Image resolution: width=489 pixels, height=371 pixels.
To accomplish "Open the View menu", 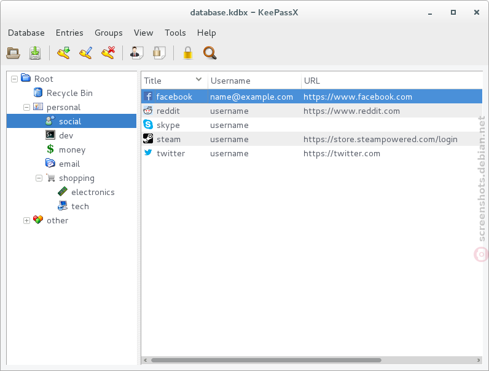I will [144, 33].
